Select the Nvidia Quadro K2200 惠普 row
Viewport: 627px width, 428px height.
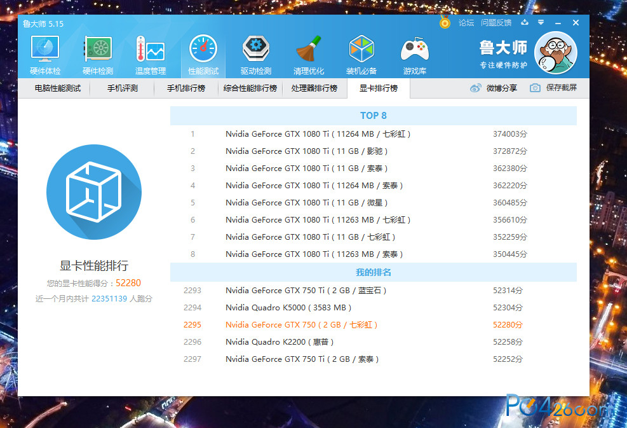374,342
